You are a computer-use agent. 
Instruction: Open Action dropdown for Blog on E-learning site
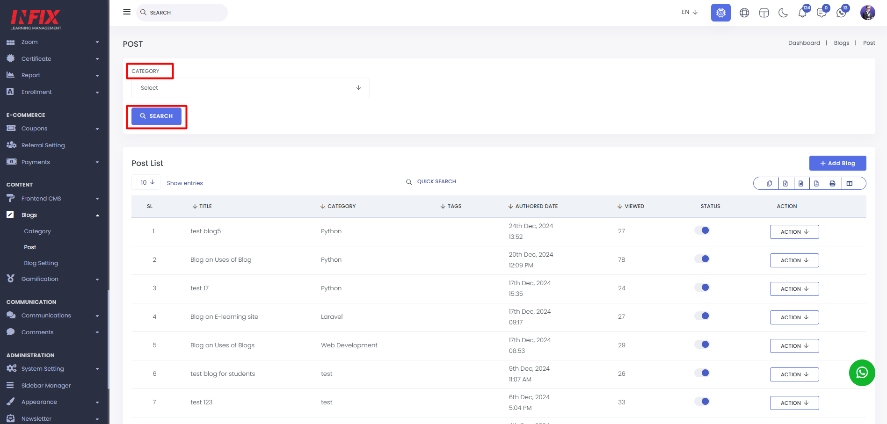794,317
